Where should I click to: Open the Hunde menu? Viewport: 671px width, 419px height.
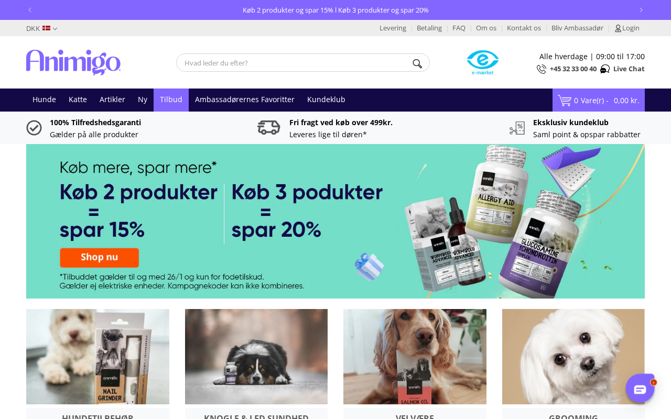click(x=44, y=100)
